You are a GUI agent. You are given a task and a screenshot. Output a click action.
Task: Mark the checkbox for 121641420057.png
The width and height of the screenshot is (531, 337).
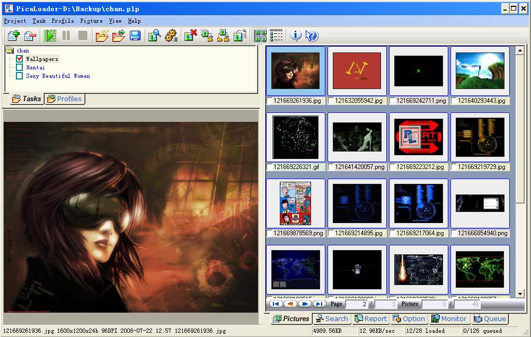pos(331,167)
